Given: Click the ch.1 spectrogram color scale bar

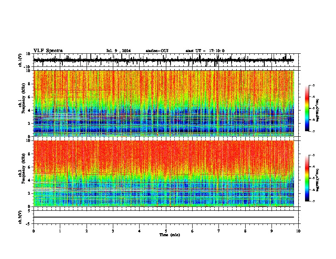Looking at the screenshot, I should (x=307, y=108).
